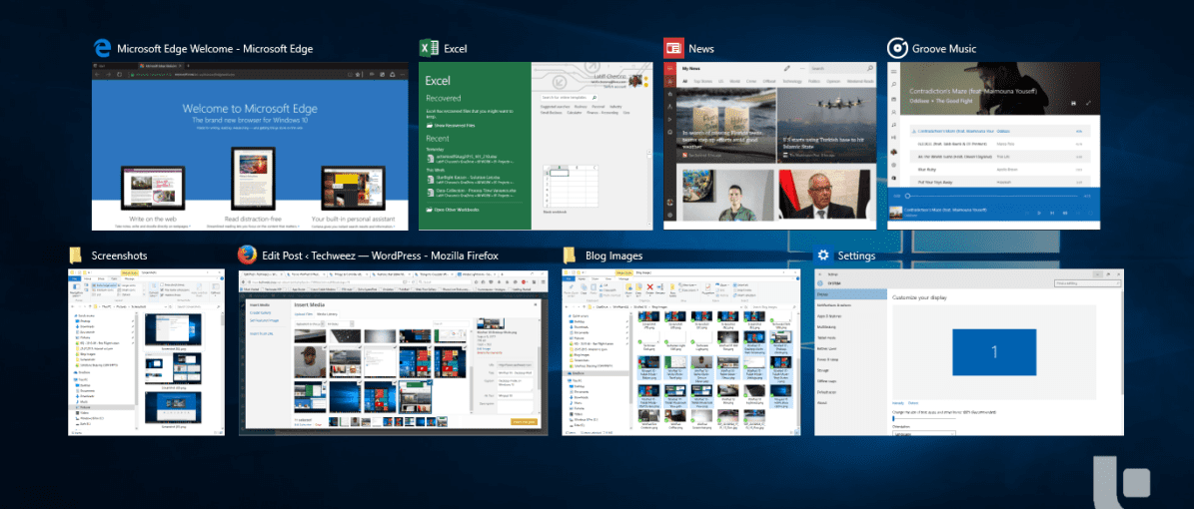This screenshot has width=1194, height=509.
Task: Click the 'Insert into post' button in Firefox
Action: [x=525, y=421]
